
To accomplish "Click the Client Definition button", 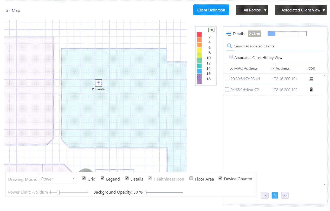I will [211, 10].
